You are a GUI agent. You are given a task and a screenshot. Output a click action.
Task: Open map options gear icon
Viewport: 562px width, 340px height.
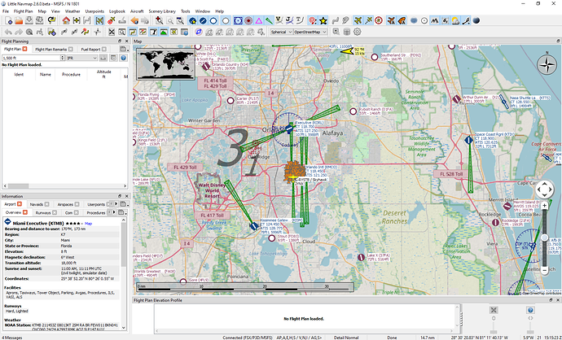pos(358,32)
